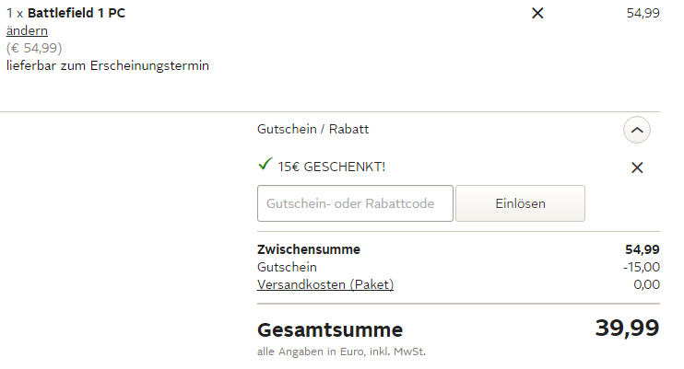
Task: Click the green checkmark beside 15€ GESCHENKT
Action: click(265, 166)
